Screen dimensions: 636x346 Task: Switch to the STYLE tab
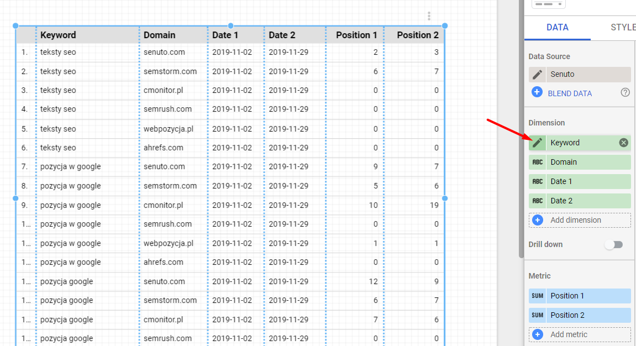click(623, 28)
